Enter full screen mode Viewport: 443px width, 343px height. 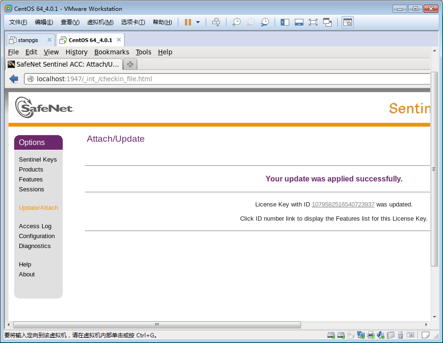coord(313,22)
